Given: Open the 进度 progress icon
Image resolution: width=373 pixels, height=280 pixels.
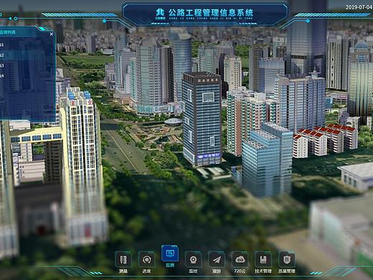Looking at the screenshot, I should coord(146,260).
